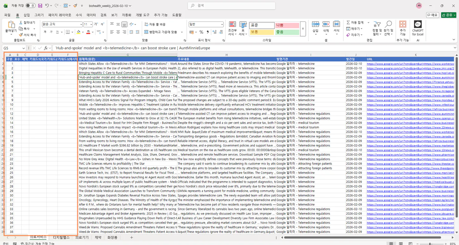
Task: Increase decimal places
Action: [214, 32]
